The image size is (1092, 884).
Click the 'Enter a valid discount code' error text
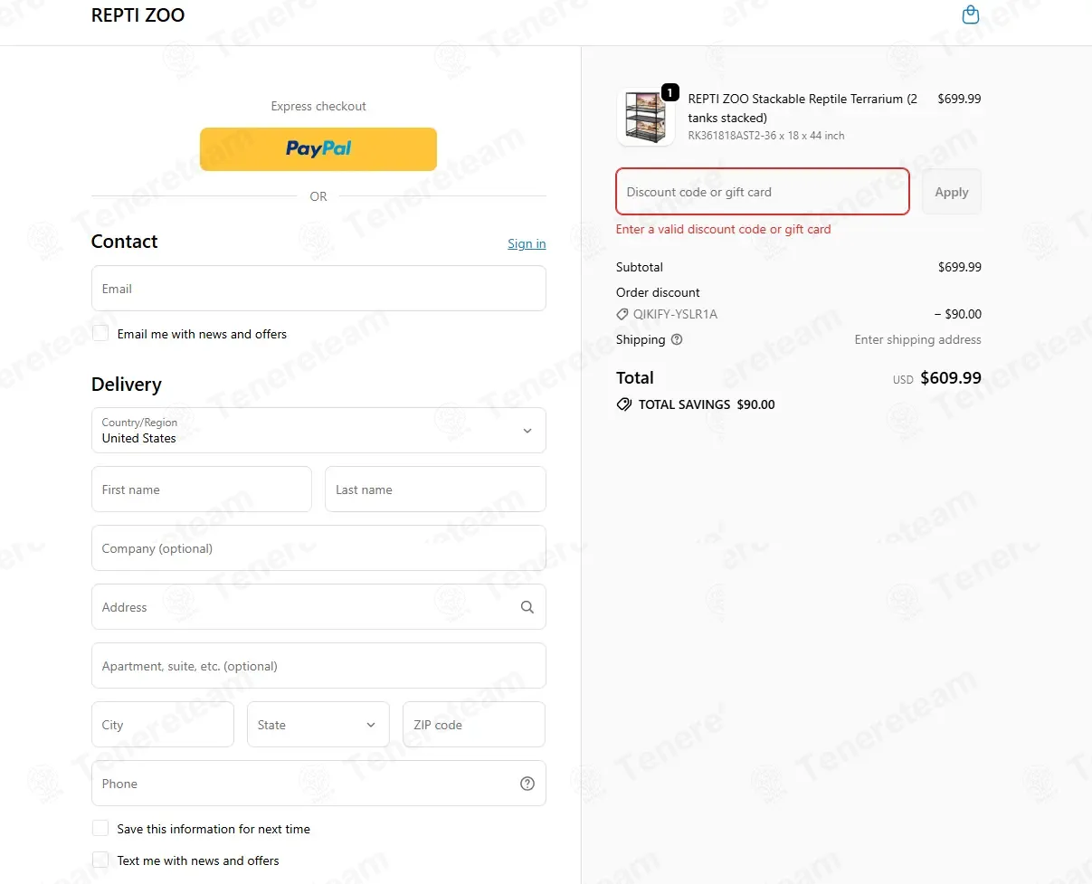point(723,229)
